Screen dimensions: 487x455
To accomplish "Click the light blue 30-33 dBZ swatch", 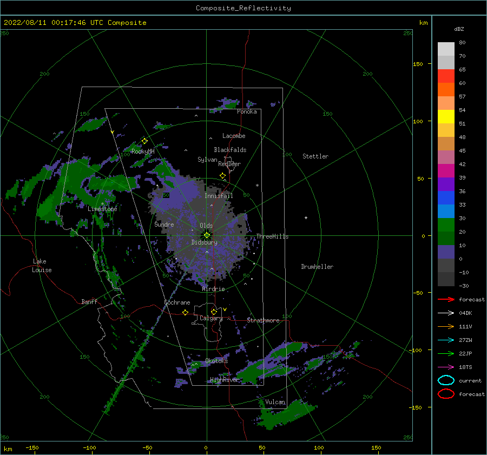I will [x=446, y=212].
